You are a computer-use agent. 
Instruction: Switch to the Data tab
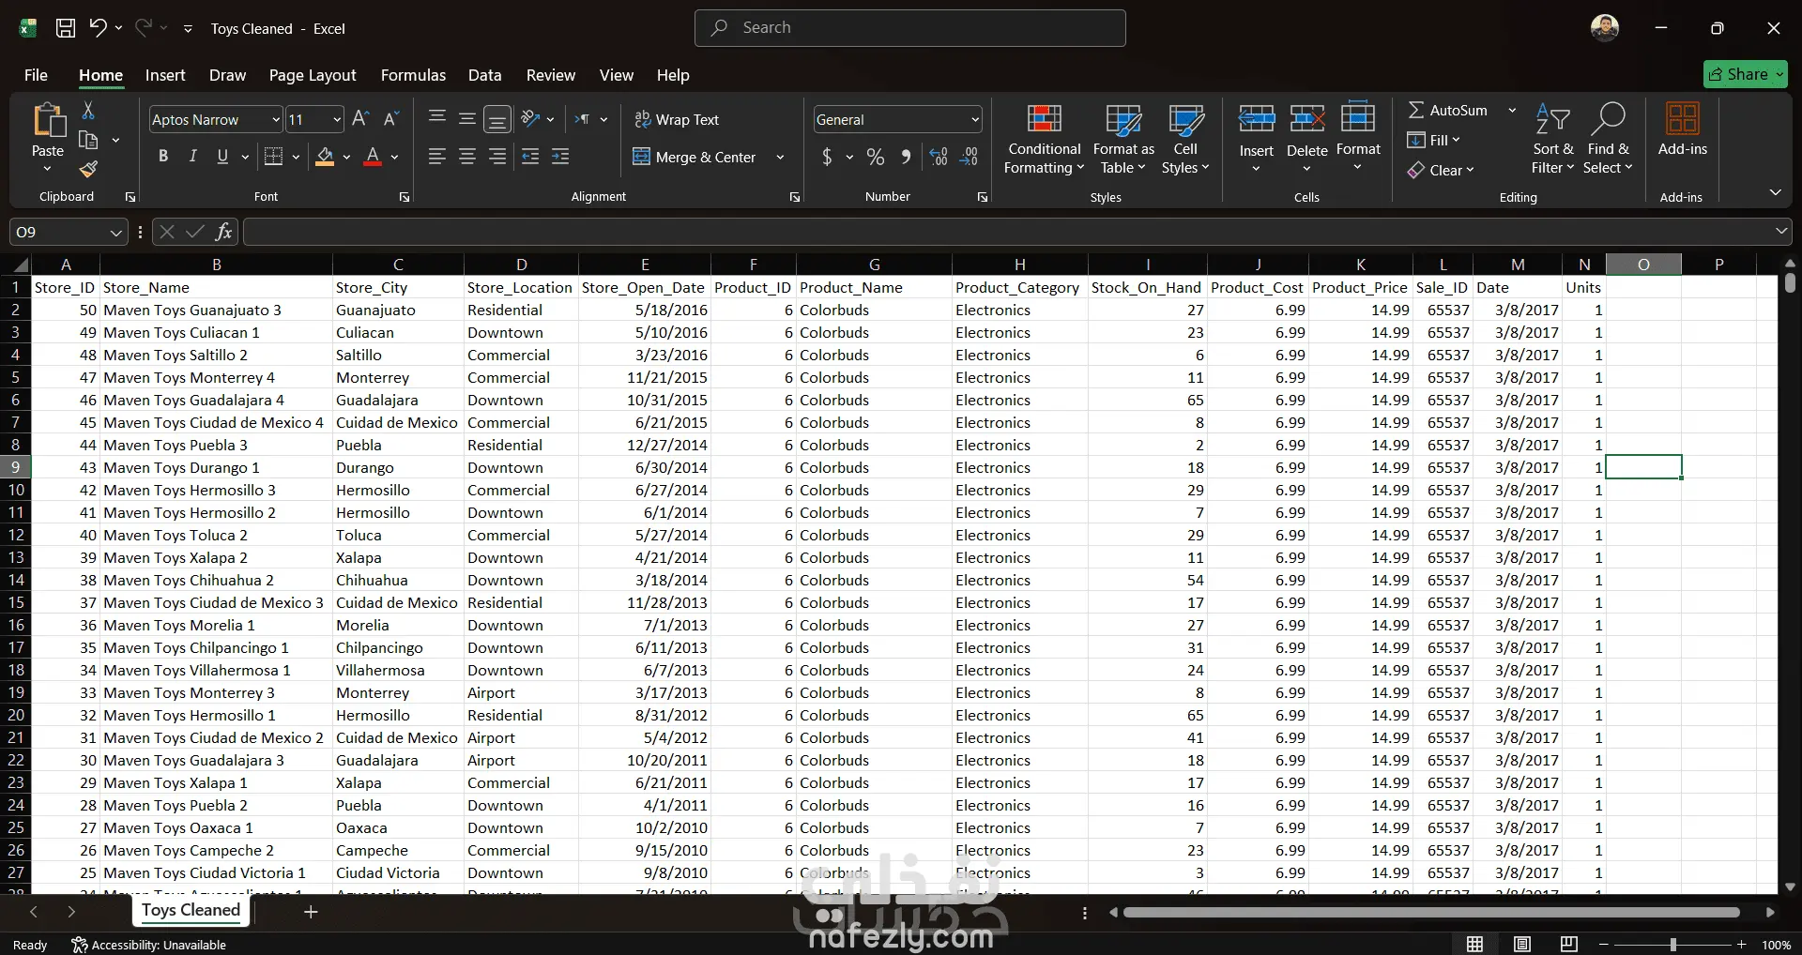(485, 75)
